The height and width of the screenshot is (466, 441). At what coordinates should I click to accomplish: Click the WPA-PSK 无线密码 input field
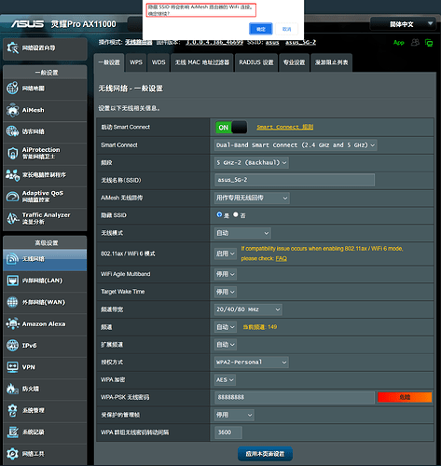pos(295,397)
